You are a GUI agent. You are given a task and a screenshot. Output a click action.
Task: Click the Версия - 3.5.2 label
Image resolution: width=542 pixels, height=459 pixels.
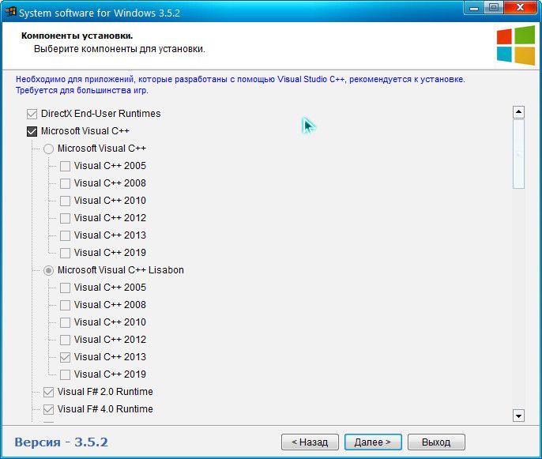[61, 442]
